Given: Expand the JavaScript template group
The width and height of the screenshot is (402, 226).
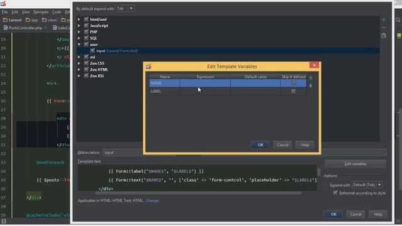Looking at the screenshot, I should click(x=79, y=26).
